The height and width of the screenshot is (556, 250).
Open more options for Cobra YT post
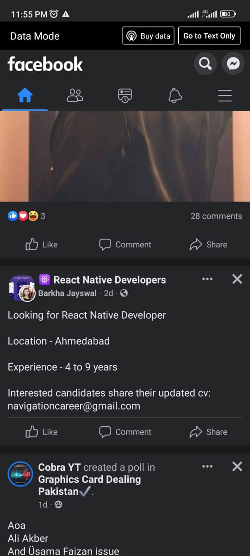click(207, 467)
